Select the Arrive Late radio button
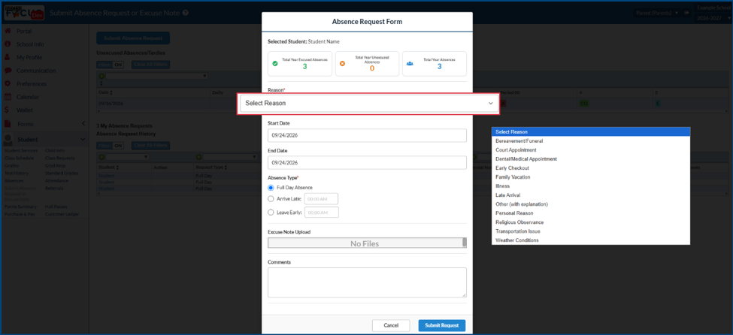 (271, 198)
